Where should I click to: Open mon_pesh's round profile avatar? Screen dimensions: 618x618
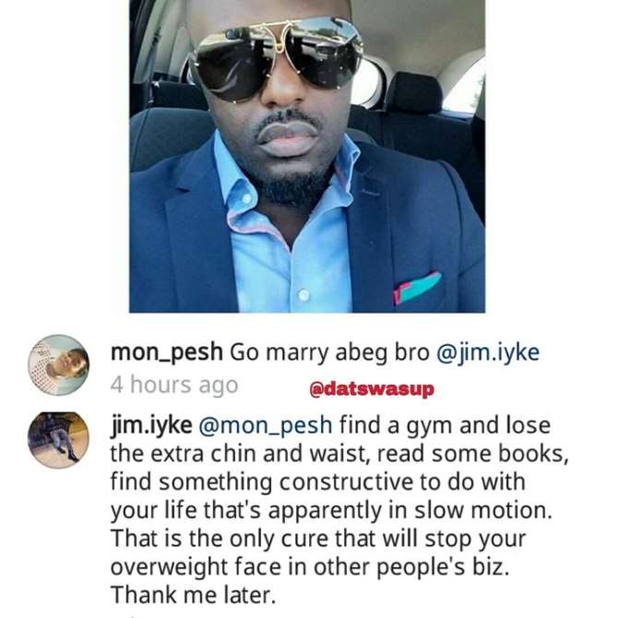click(58, 365)
